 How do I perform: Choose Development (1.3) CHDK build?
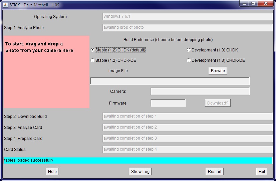[x=189, y=50]
